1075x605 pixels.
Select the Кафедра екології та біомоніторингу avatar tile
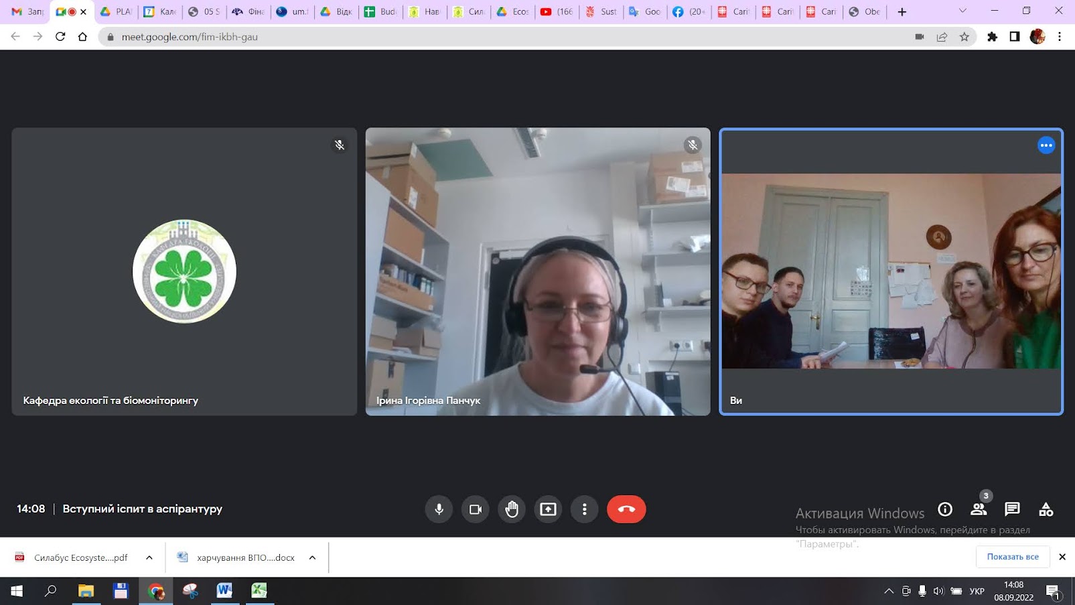(184, 271)
